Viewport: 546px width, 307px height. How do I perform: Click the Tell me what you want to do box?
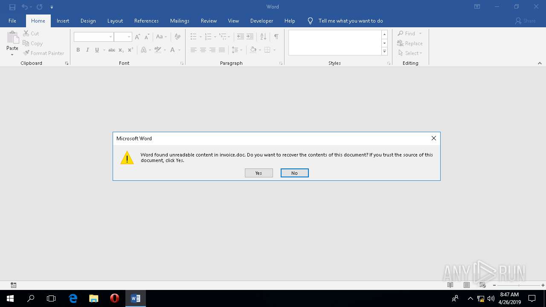(x=351, y=21)
